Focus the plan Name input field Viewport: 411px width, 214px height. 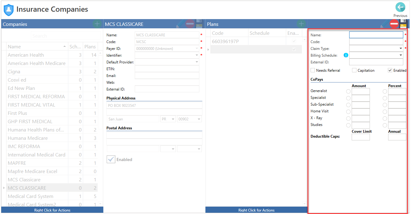pyautogui.click(x=376, y=35)
